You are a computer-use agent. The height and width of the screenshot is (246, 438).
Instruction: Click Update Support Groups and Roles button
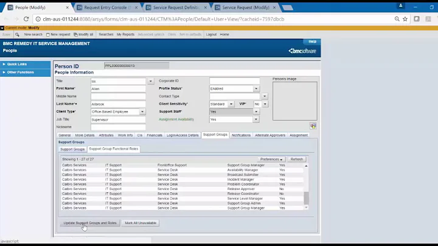coord(90,223)
